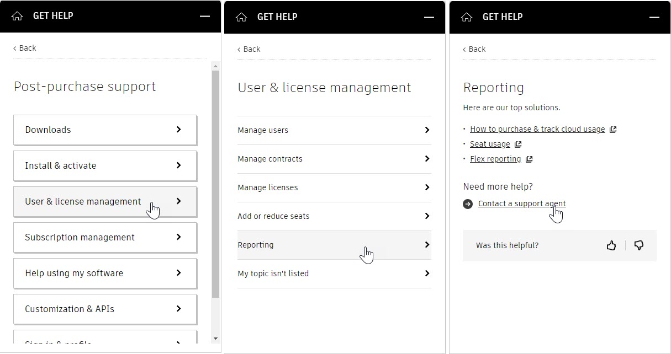Open the Install & activate category
The height and width of the screenshot is (354, 671).
[x=105, y=165]
